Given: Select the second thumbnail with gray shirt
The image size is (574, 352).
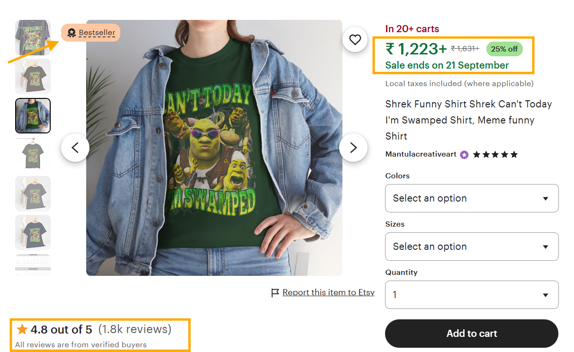Looking at the screenshot, I should click(33, 77).
